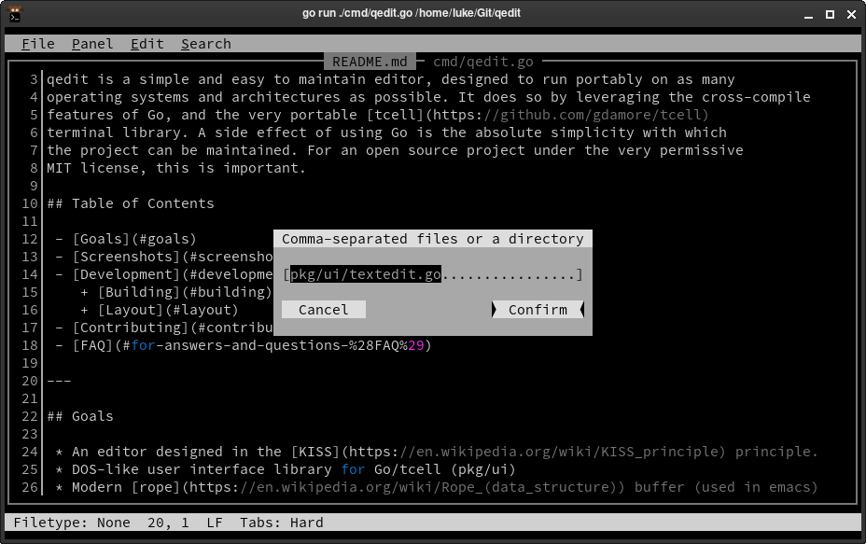Click 'MIT license, this is important.' line
Viewport: 866px width, 544px height.
point(176,168)
